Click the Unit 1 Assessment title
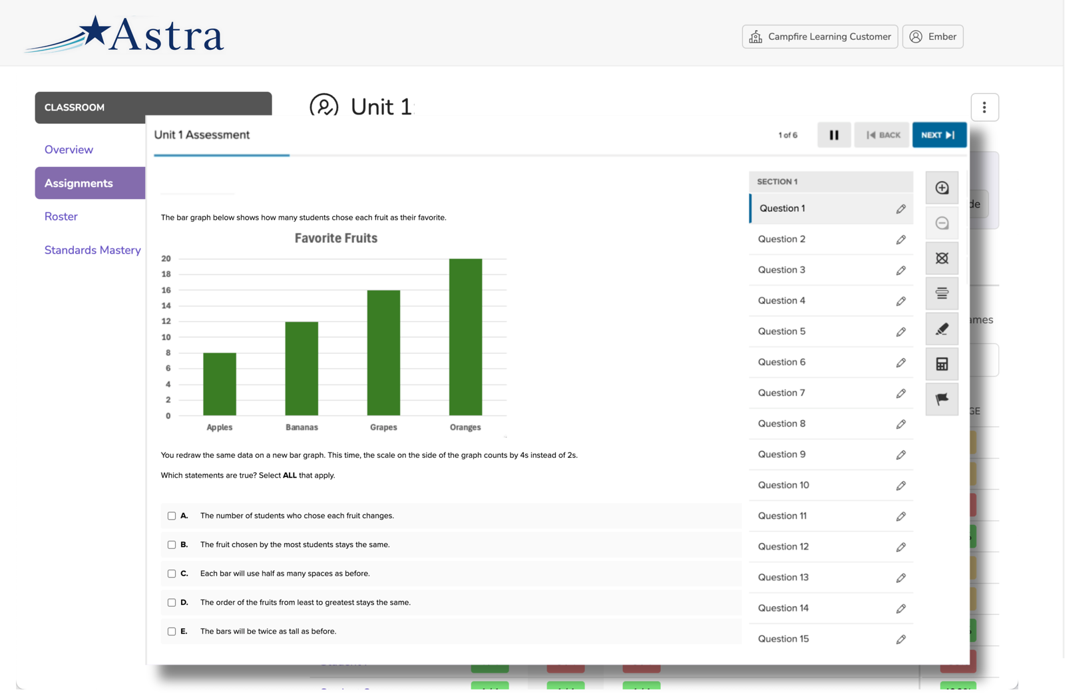 pos(202,135)
